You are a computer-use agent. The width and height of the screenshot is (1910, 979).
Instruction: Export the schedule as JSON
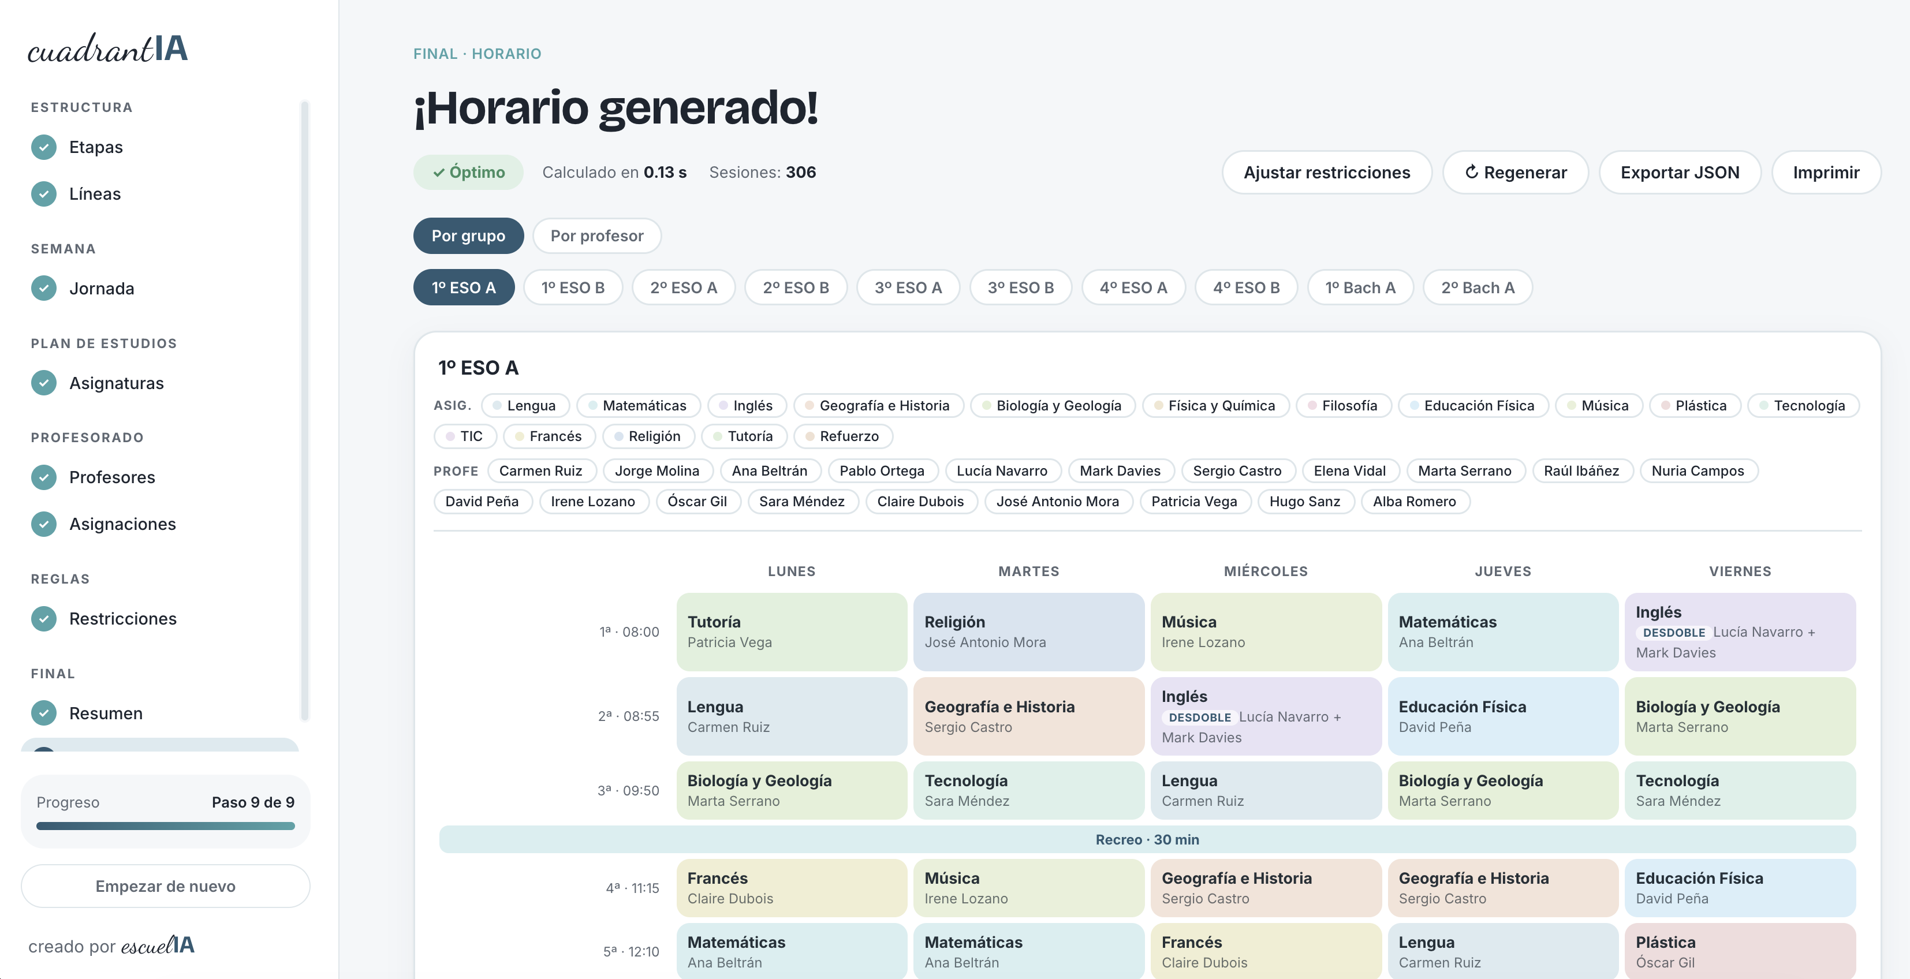click(x=1680, y=172)
